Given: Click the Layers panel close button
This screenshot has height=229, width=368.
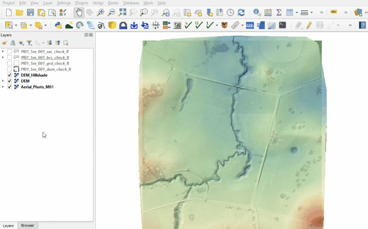Looking at the screenshot, I should click(91, 35).
